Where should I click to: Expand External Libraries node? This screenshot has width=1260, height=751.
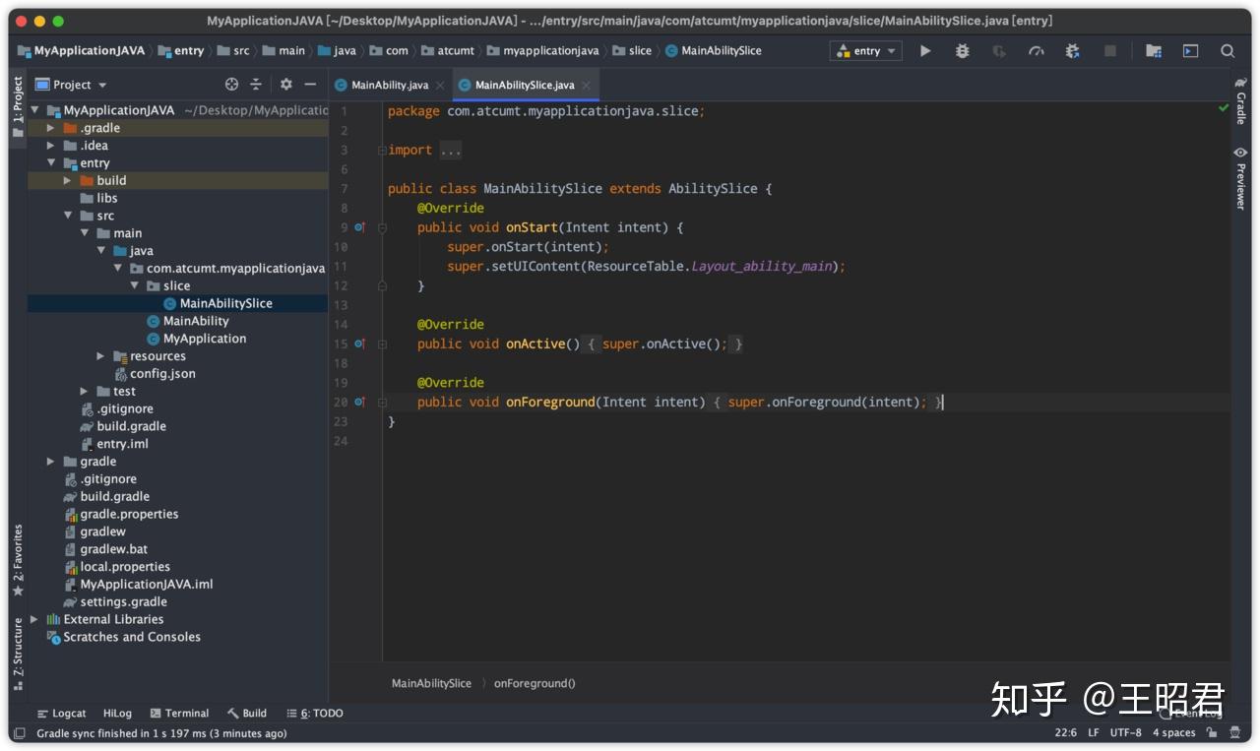34,619
